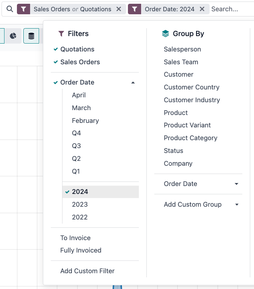Uncheck the Quotations filter
Viewport: 254px width, 289px height.
77,49
